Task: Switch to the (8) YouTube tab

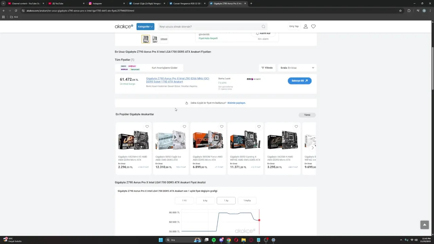Action: (66, 3)
